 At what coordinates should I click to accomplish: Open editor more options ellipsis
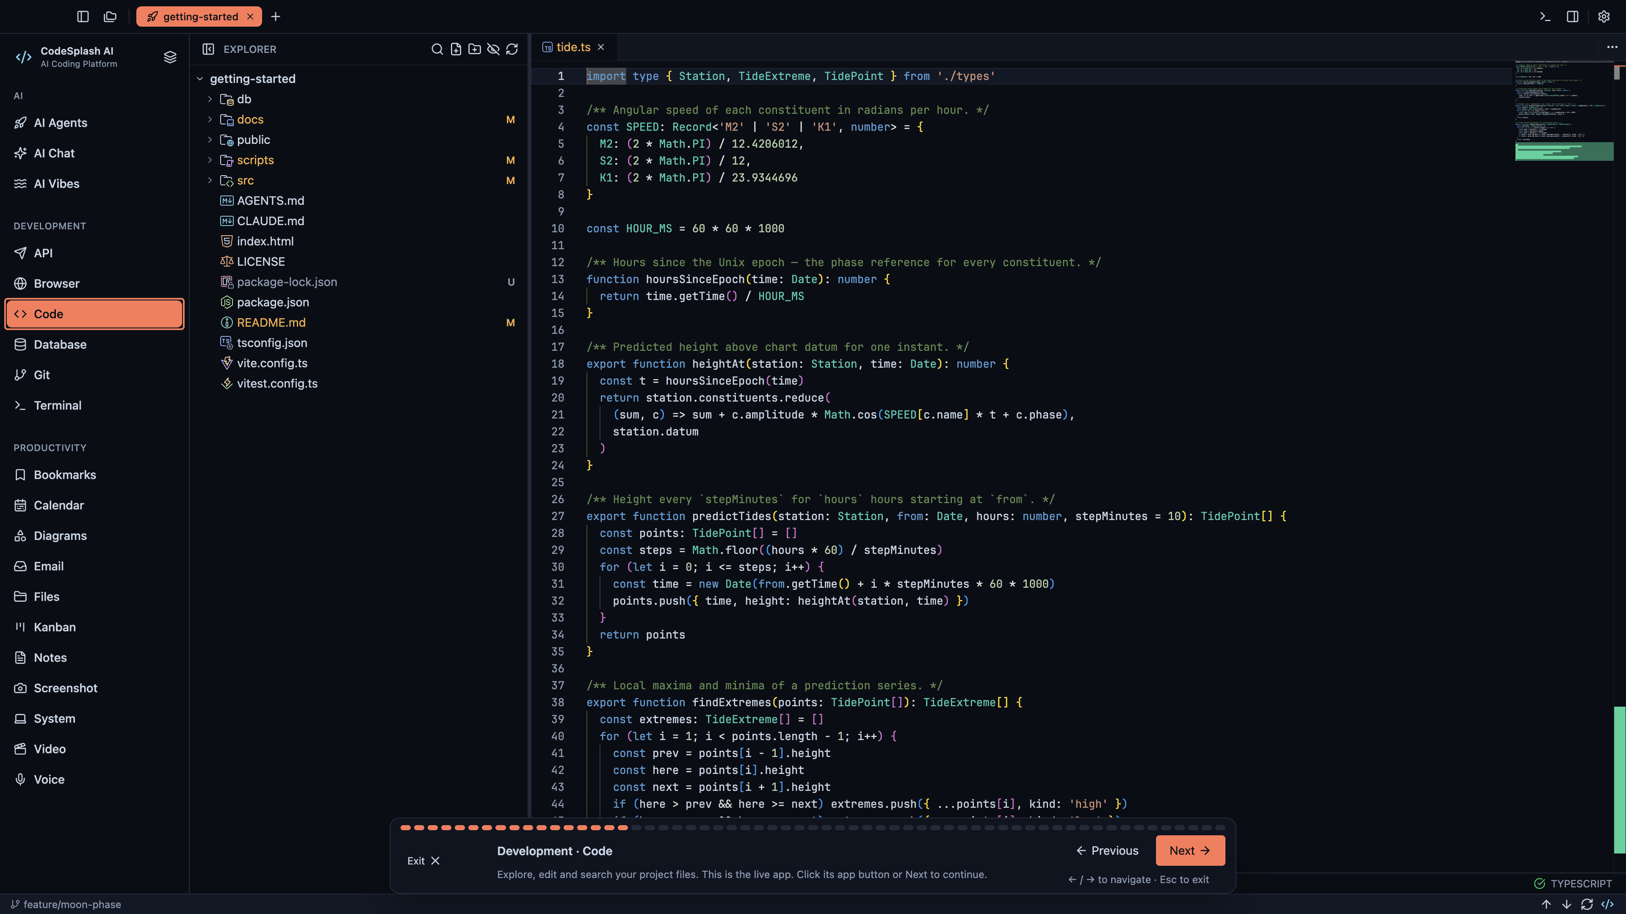(1612, 47)
